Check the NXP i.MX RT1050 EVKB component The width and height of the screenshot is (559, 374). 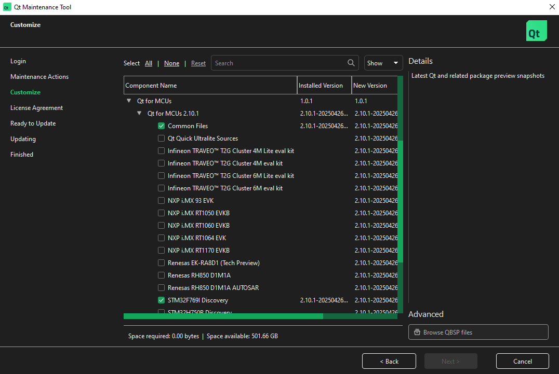click(161, 213)
